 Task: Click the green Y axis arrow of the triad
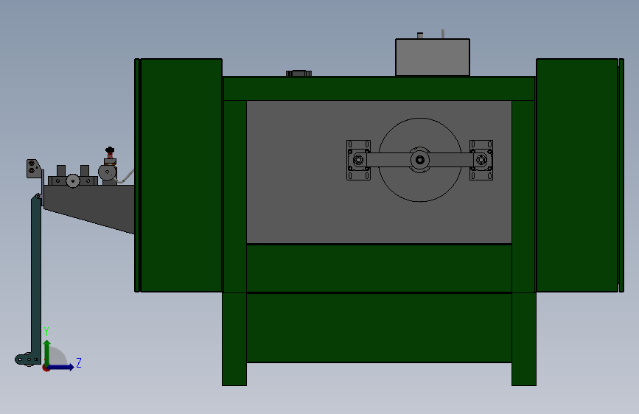pyautogui.click(x=47, y=352)
